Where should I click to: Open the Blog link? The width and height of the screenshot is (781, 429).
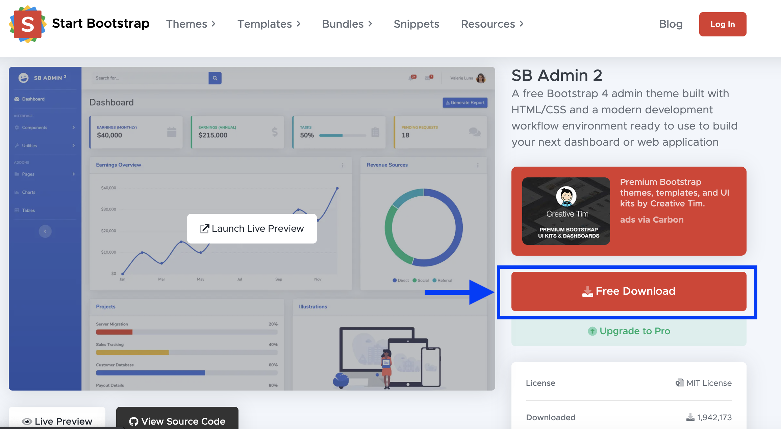[x=671, y=24]
